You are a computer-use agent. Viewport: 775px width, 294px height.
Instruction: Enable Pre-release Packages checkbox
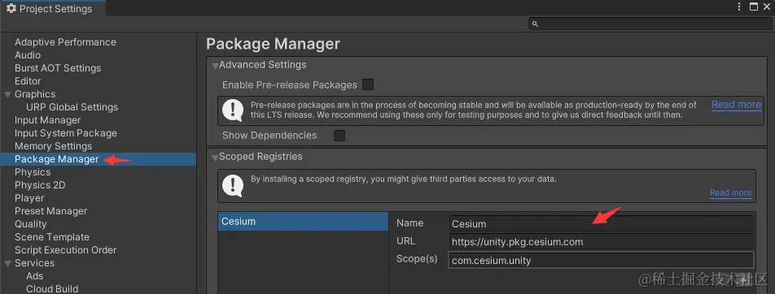tap(368, 84)
